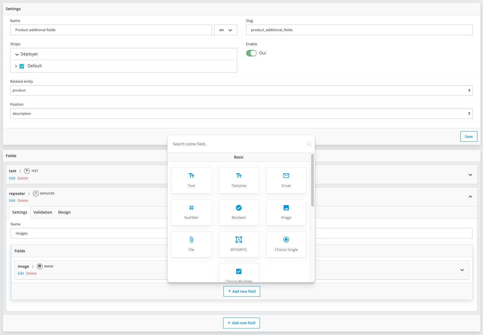Delete the repeater field
The height and width of the screenshot is (335, 483).
coord(23,200)
